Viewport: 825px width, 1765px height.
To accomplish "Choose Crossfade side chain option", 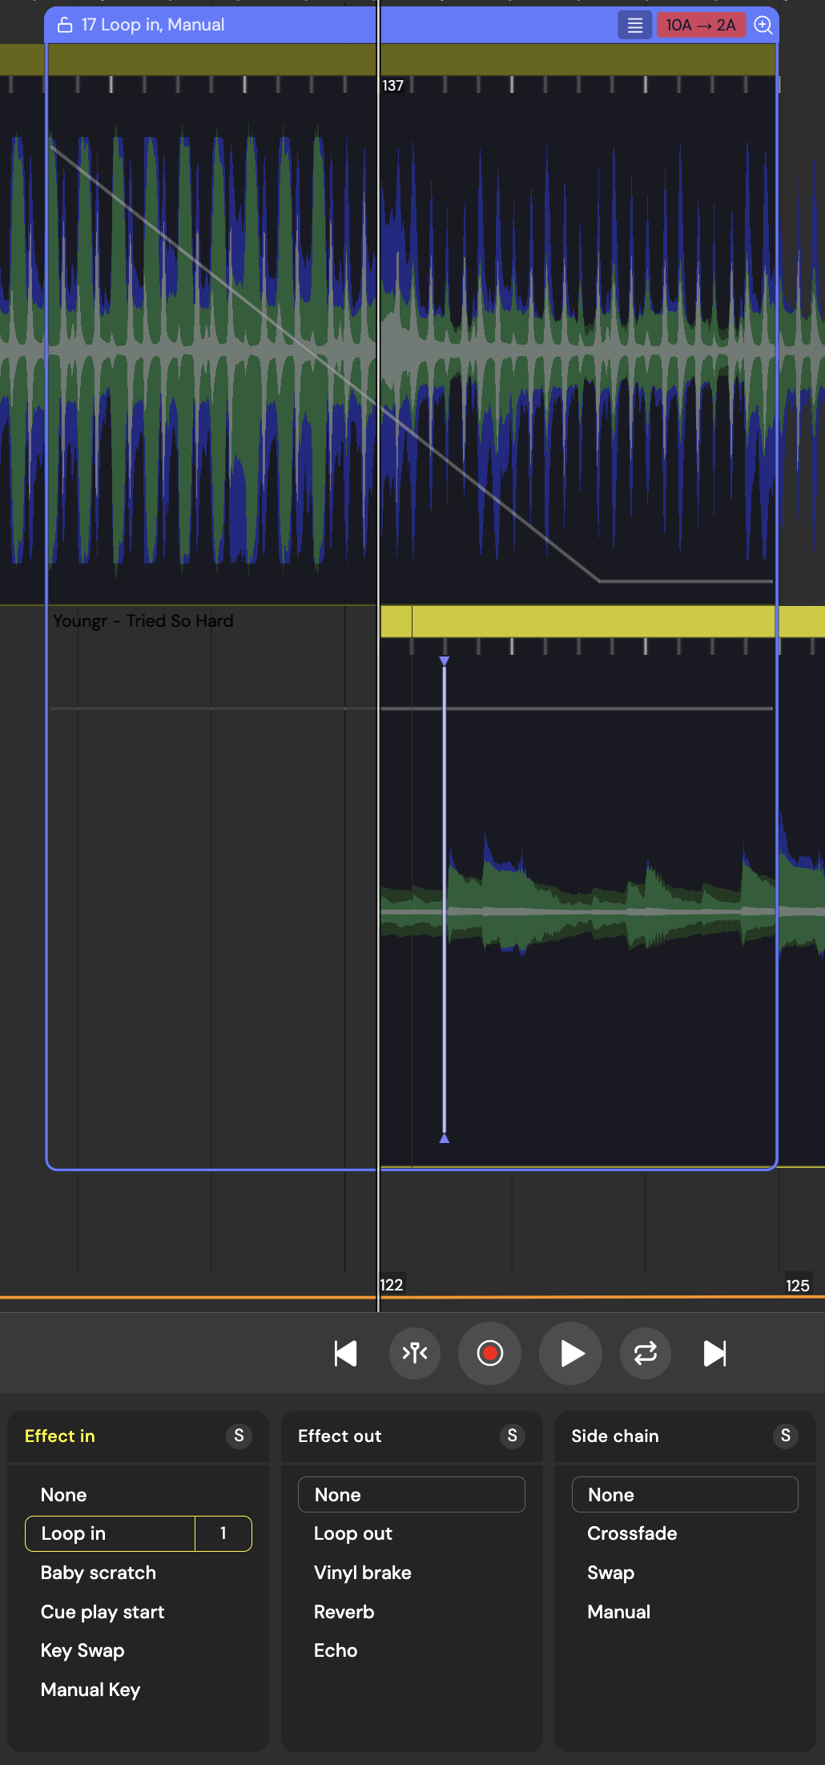I will click(x=632, y=1533).
